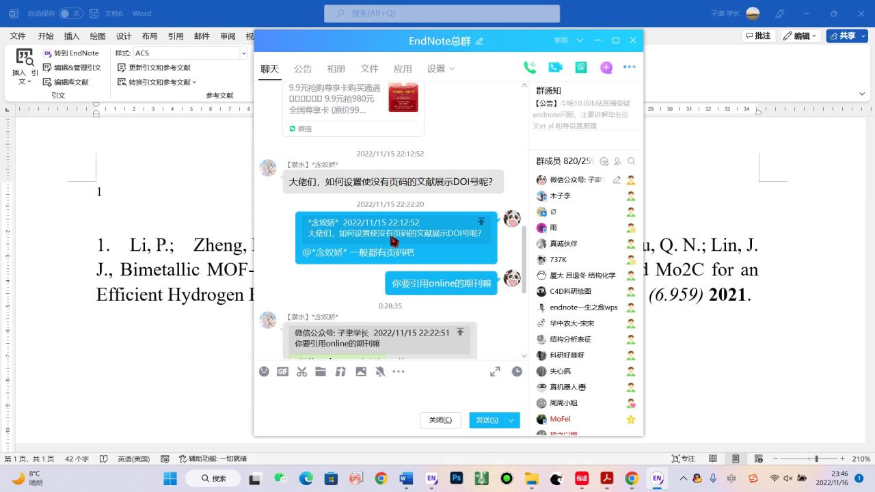Open the ACS style dropdown in Word
The height and width of the screenshot is (492, 875).
coord(243,53)
